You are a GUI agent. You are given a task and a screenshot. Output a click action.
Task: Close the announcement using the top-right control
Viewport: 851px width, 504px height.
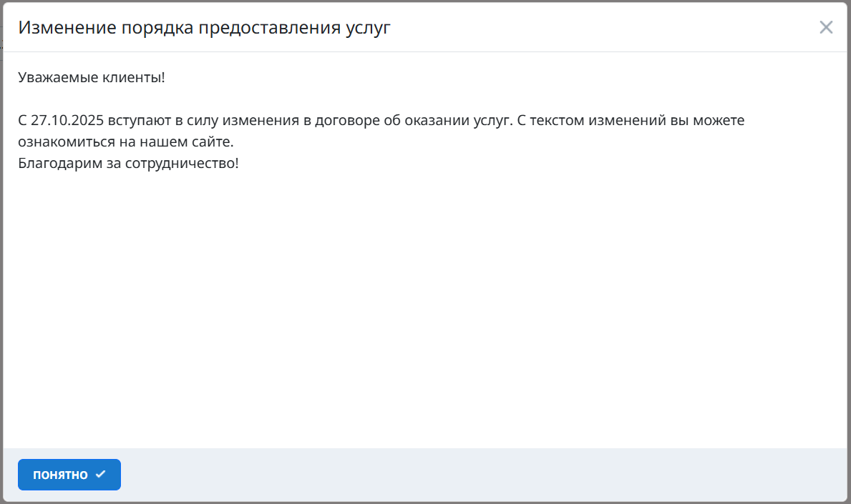tap(826, 27)
